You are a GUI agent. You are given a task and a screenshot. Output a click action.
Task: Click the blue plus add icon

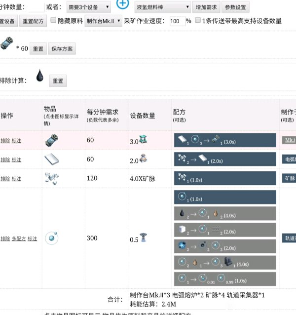click(x=122, y=6)
